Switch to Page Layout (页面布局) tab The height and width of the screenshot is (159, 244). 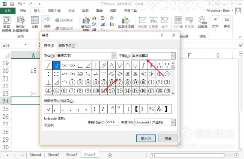(x=54, y=11)
